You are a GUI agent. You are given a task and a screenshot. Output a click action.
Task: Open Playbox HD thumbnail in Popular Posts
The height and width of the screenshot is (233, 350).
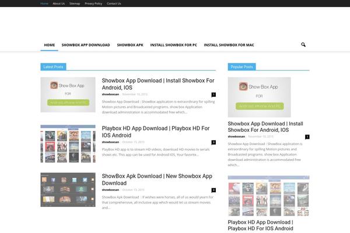click(x=268, y=196)
